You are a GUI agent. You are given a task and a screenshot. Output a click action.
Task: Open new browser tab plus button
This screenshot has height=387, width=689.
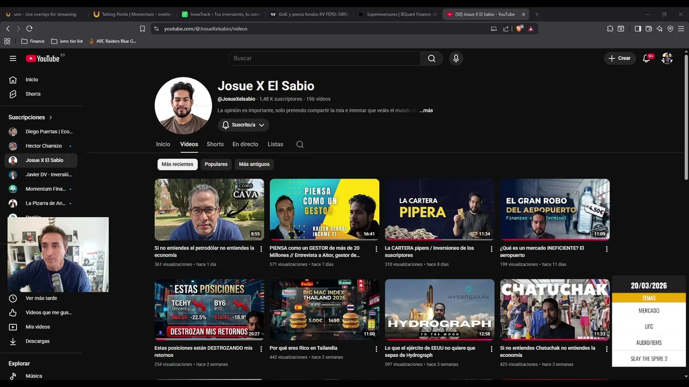coord(537,15)
